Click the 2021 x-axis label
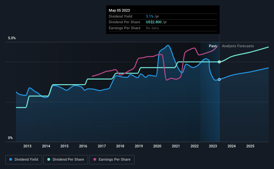 click(176, 146)
